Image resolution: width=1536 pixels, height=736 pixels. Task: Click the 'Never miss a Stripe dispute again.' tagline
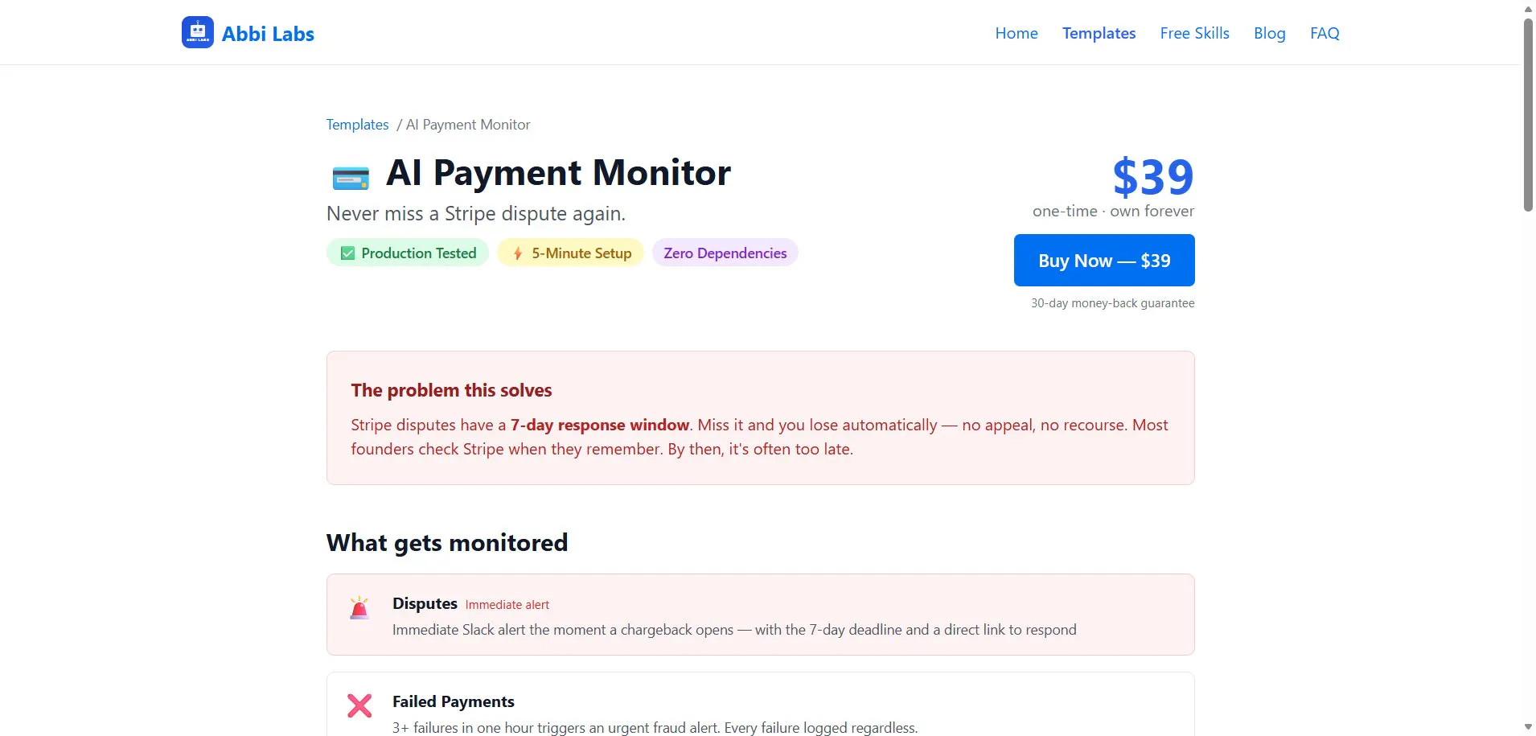tap(476, 214)
